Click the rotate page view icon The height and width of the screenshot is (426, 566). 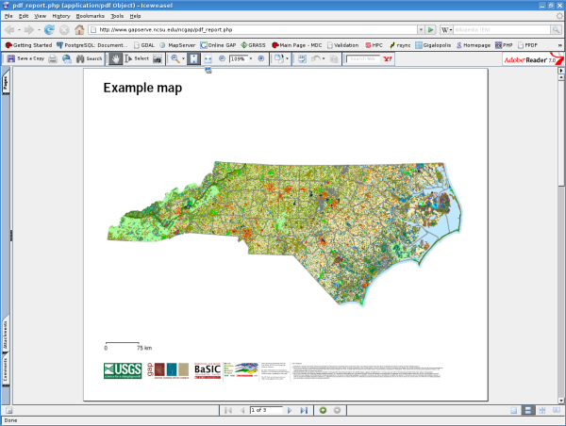[x=278, y=58]
